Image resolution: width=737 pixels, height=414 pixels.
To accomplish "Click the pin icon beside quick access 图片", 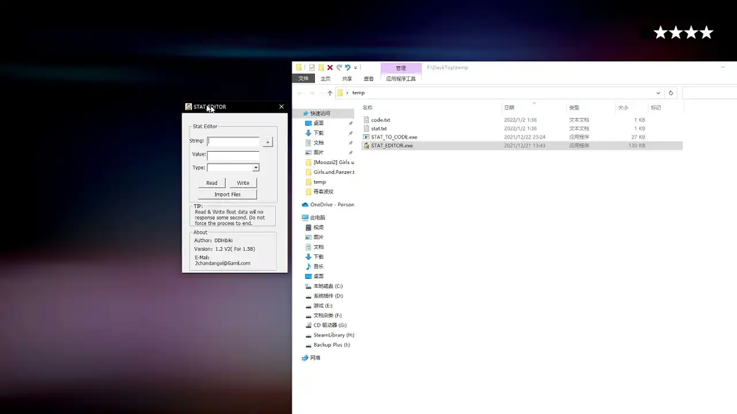I will point(351,152).
